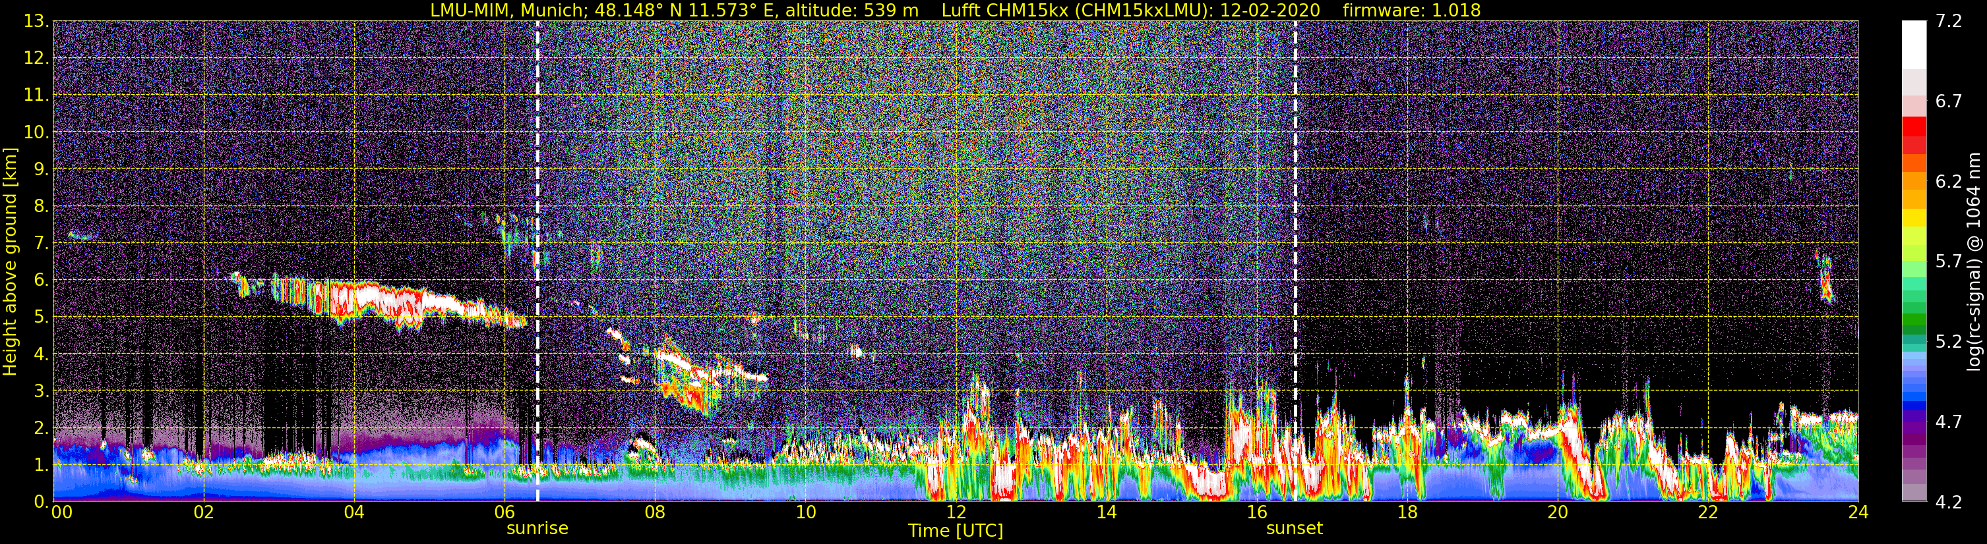Click the time axis tick label 16
1987x544 pixels.
pos(1256,512)
